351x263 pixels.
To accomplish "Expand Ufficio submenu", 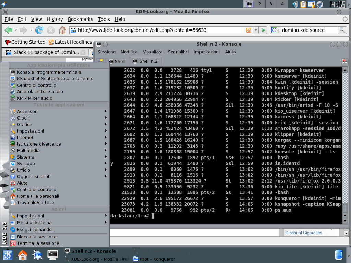I will tap(59, 170).
